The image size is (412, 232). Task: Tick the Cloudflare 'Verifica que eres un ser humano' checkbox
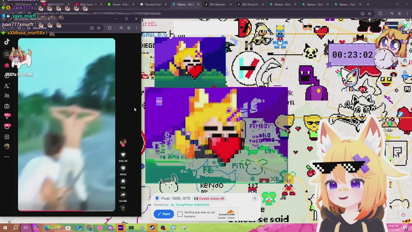180,214
